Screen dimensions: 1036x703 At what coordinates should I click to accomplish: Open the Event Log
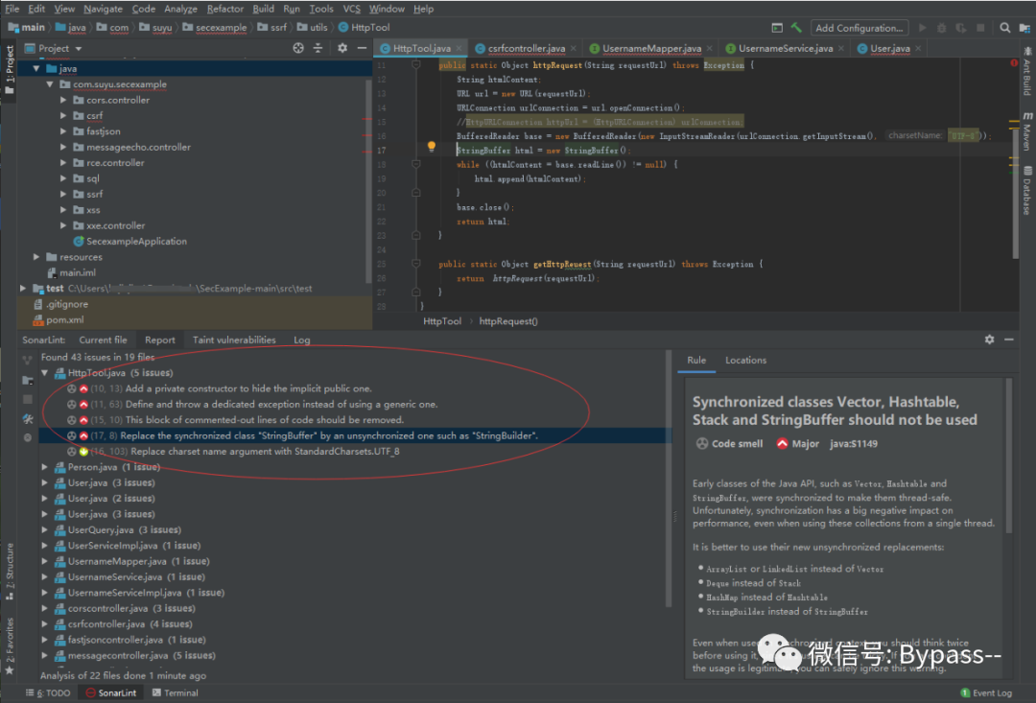coord(986,693)
